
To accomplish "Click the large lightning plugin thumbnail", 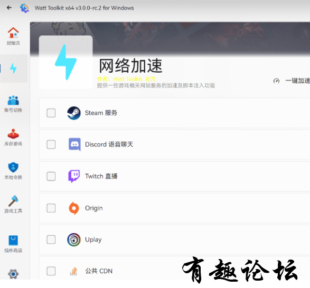I will pos(66,62).
